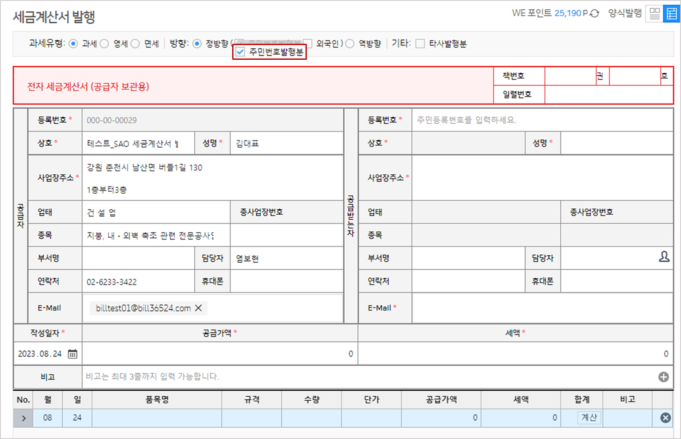This screenshot has height=439, width=681.
Task: Delete the item row with X icon
Action: tap(665, 418)
